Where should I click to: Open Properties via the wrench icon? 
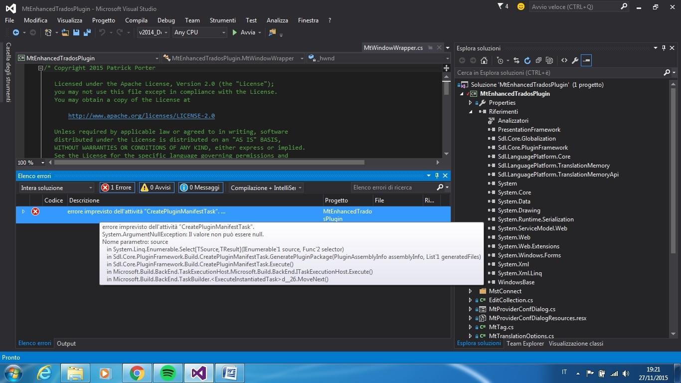pyautogui.click(x=575, y=60)
